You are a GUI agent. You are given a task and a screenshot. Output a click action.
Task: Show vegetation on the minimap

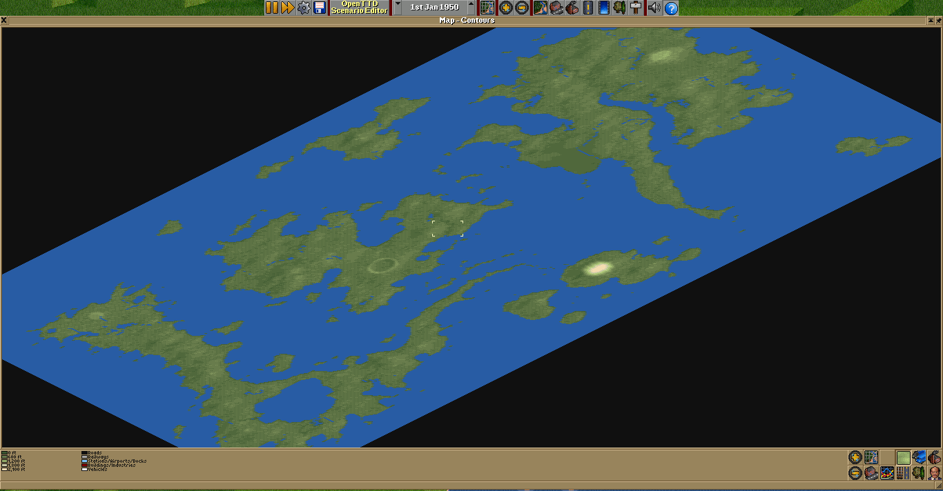click(919, 473)
